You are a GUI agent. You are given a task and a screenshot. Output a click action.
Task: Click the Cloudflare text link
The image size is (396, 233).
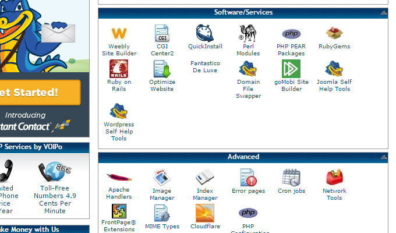(x=205, y=227)
